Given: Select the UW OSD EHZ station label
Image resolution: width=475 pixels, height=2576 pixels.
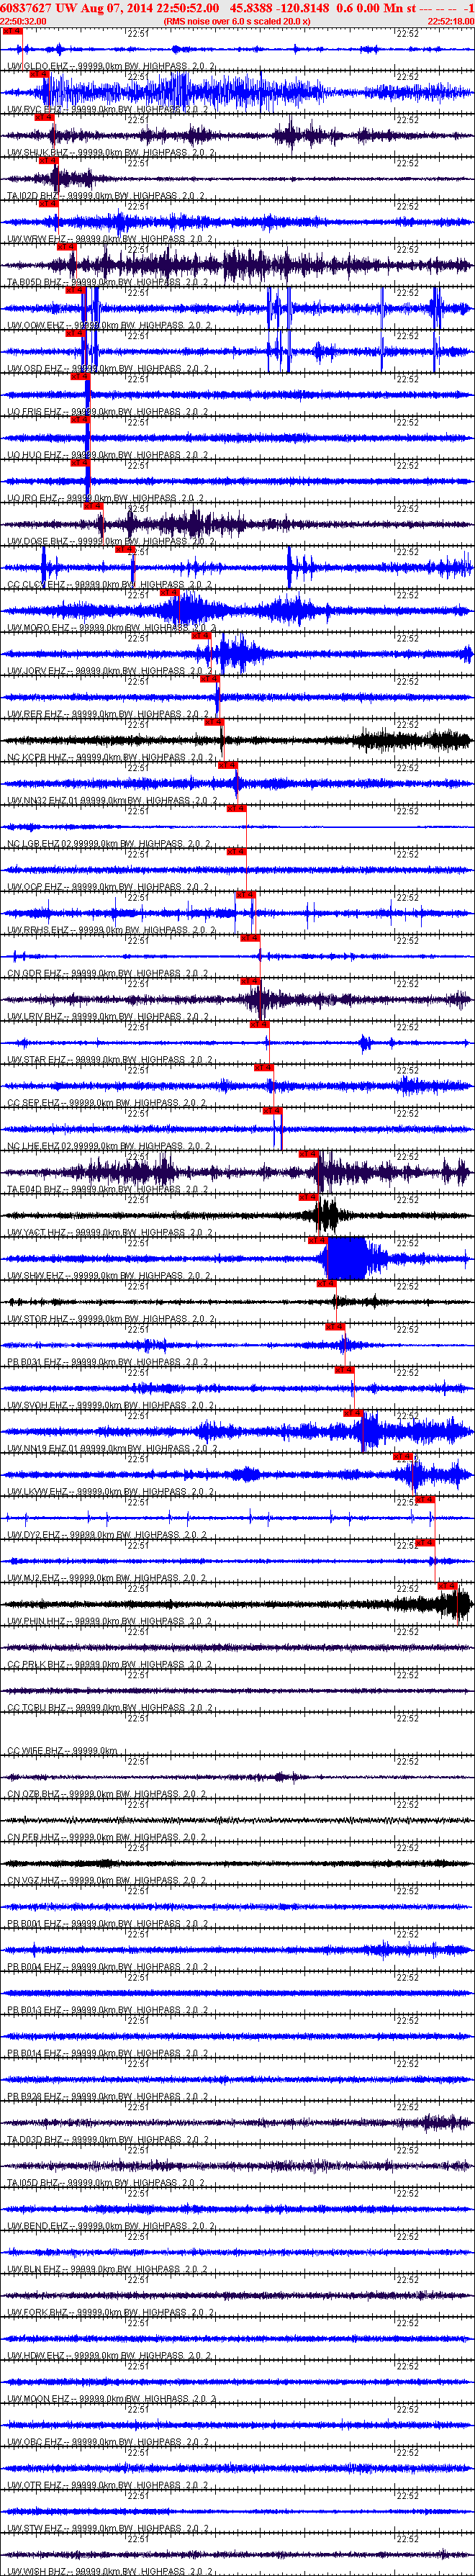Looking at the screenshot, I should click(107, 368).
